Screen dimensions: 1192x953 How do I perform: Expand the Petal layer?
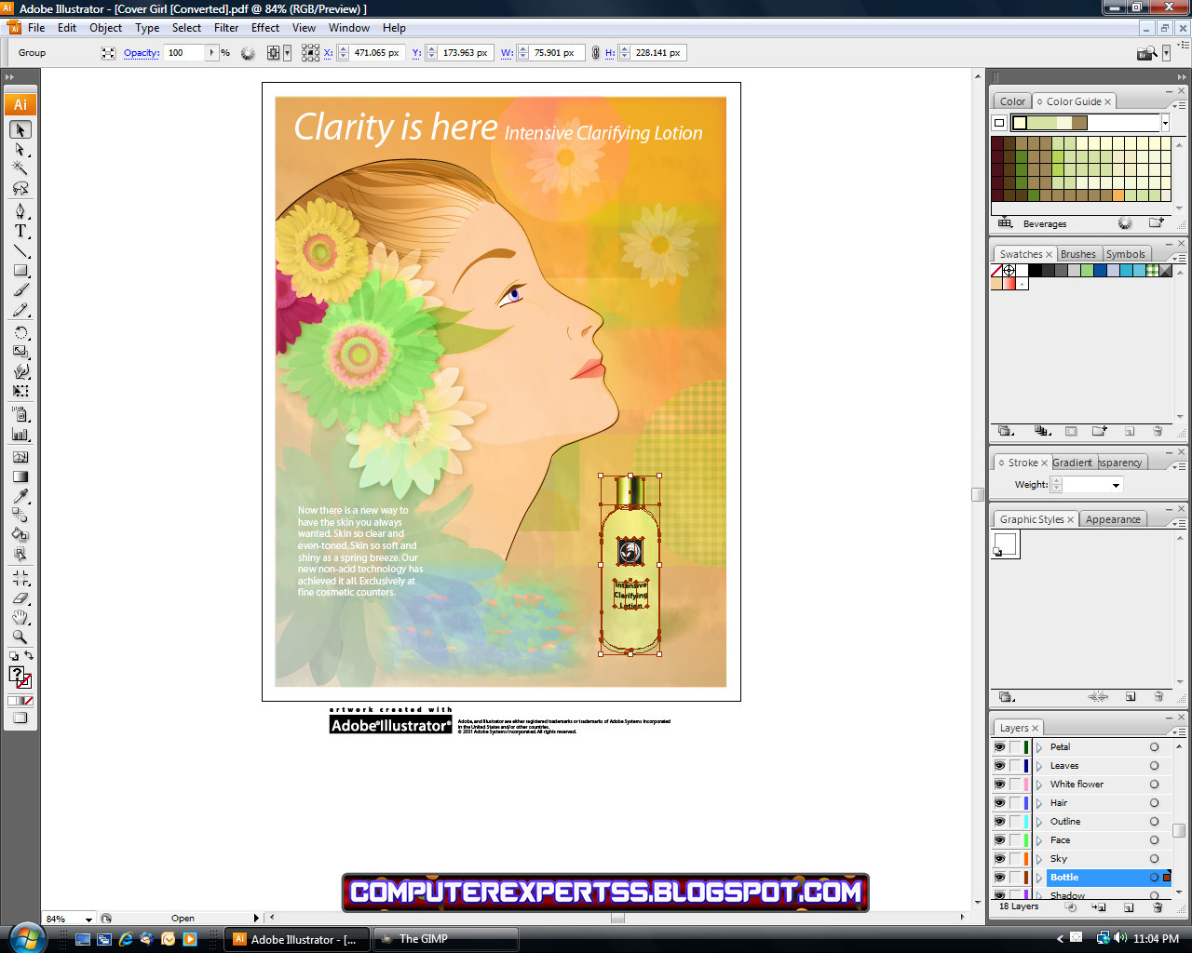click(1039, 747)
